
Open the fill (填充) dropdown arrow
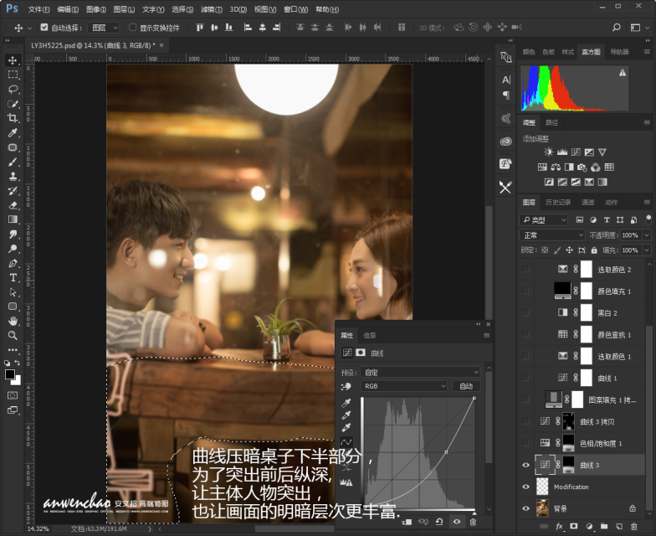point(647,250)
